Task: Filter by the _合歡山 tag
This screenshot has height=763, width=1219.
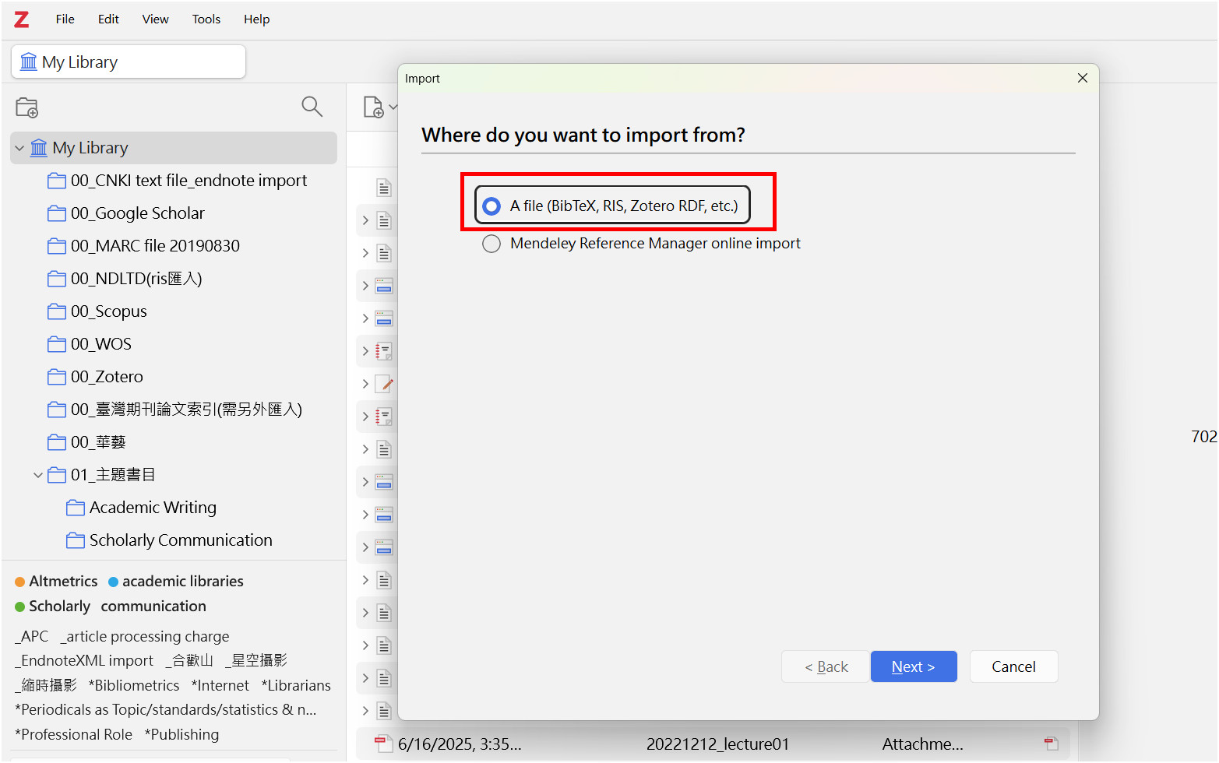Action: [x=189, y=661]
